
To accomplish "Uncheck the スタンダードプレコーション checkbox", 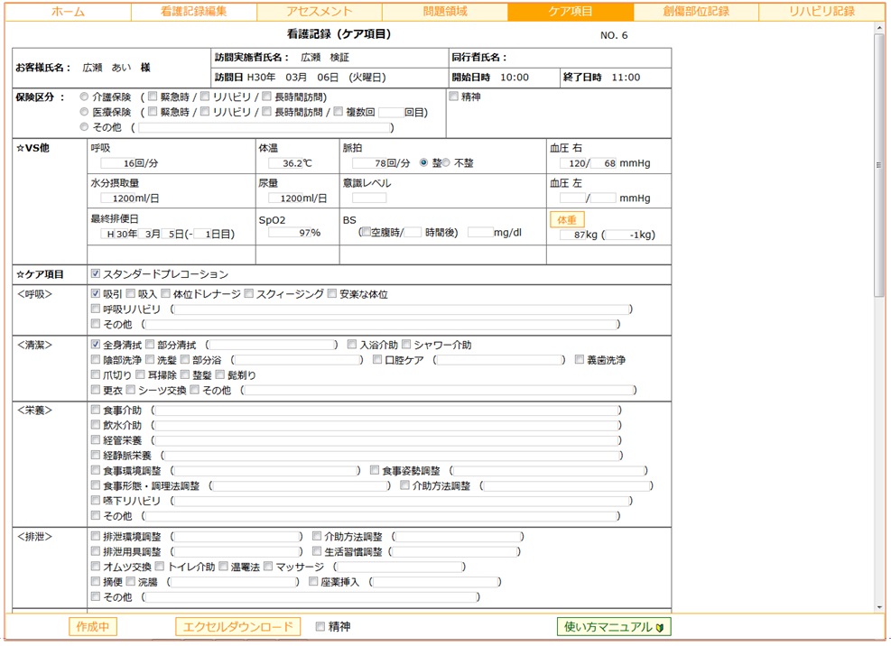I will (96, 274).
